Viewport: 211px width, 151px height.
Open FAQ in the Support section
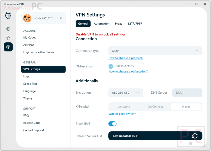point(26,116)
